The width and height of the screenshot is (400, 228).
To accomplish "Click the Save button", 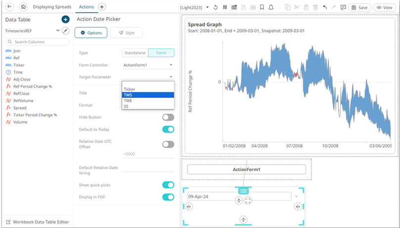I will (359, 7).
